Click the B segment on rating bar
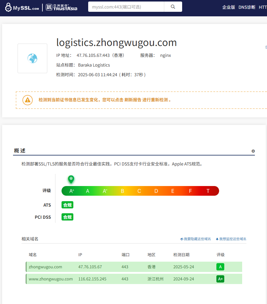Image resolution: width=267 pixels, height=304 pixels. click(122, 191)
